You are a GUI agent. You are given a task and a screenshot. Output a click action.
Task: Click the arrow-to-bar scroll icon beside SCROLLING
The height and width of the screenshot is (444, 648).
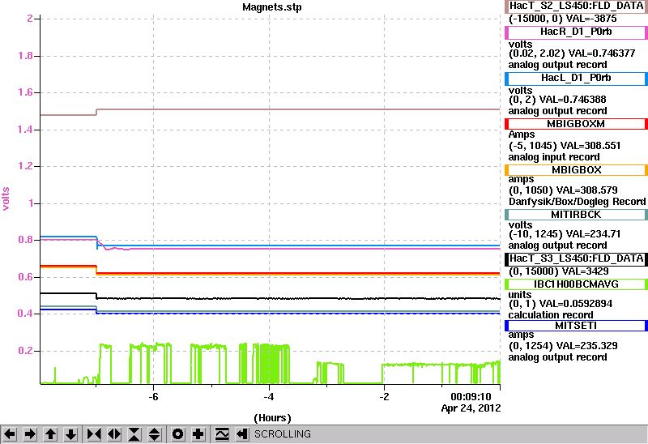[242, 434]
